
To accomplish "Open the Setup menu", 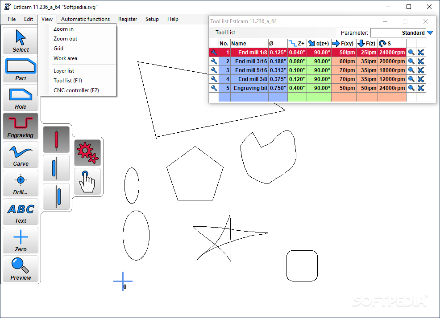I will pyautogui.click(x=152, y=19).
